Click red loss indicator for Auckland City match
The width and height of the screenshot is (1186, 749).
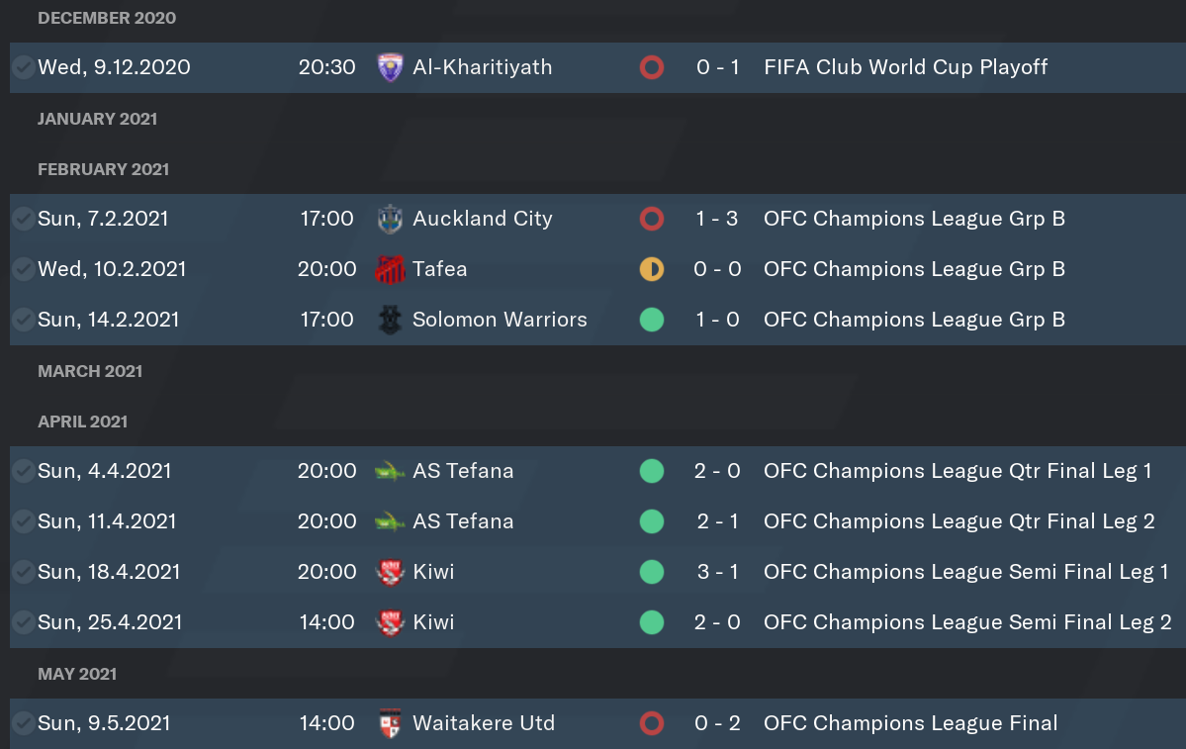[651, 219]
